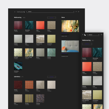Image resolution: width=109 pixels, height=109 pixels.
Task: Open the news image of the tufted grey headboard
Action: (x=70, y=46)
